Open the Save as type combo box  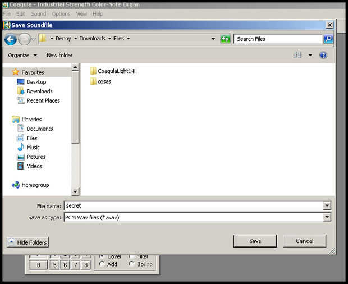198,217
